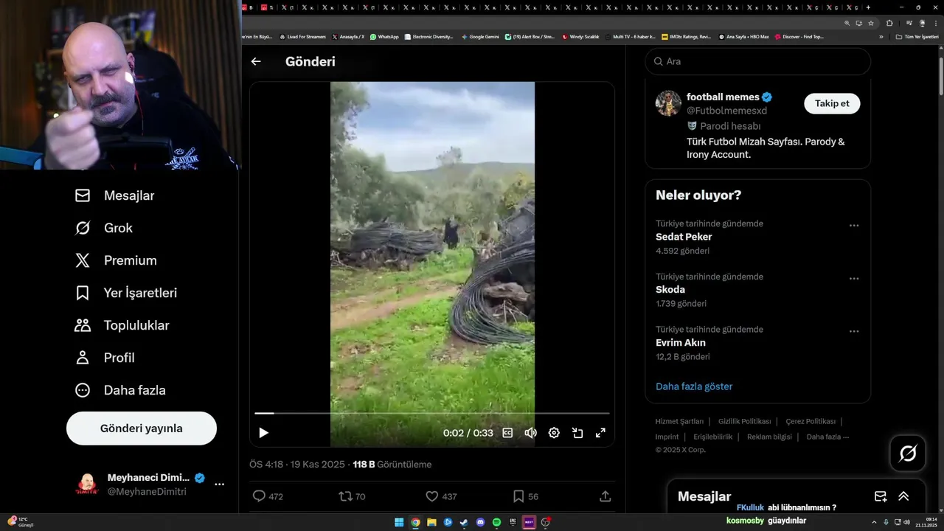Open Gizlilik Politikası footer link
The height and width of the screenshot is (531, 944).
pyautogui.click(x=745, y=422)
